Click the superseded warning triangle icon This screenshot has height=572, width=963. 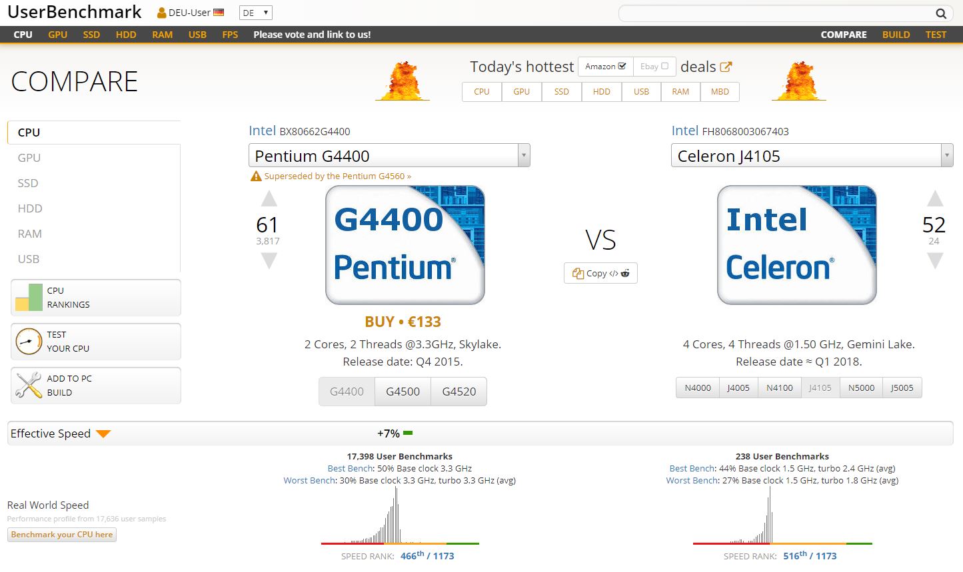pos(256,176)
